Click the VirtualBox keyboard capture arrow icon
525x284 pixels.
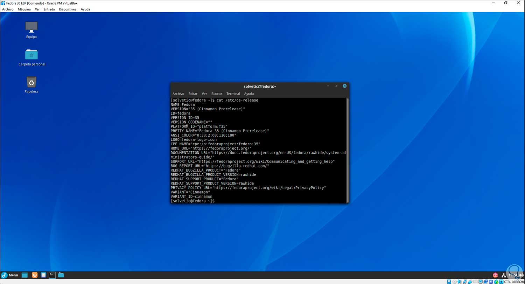tap(502, 282)
